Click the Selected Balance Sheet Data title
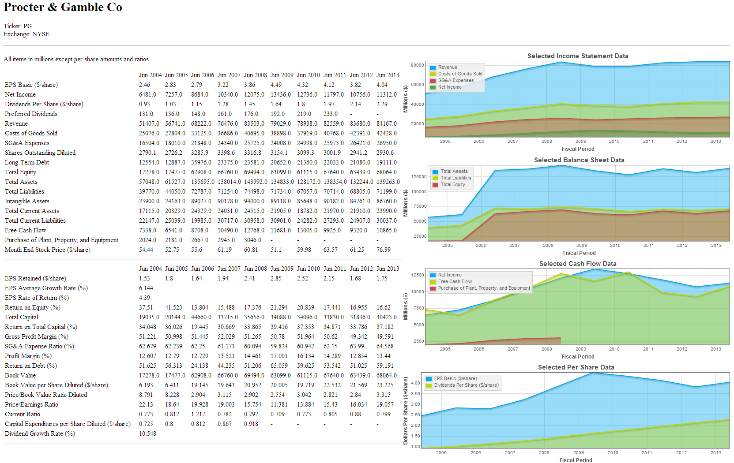734x463 pixels. point(579,160)
